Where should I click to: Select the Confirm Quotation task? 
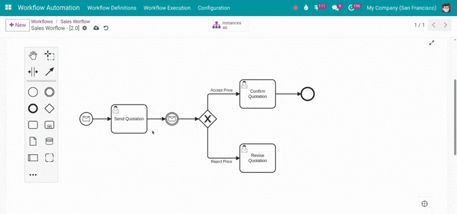pos(258,94)
